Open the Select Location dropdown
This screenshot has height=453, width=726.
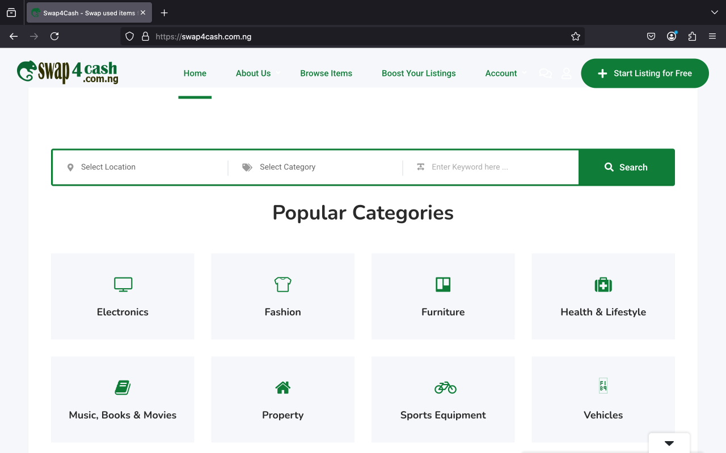pos(142,167)
